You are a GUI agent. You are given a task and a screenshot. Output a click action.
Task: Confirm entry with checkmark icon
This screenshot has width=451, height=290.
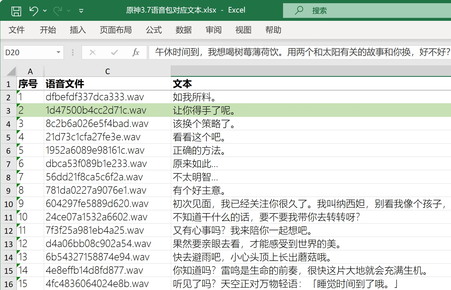(114, 53)
